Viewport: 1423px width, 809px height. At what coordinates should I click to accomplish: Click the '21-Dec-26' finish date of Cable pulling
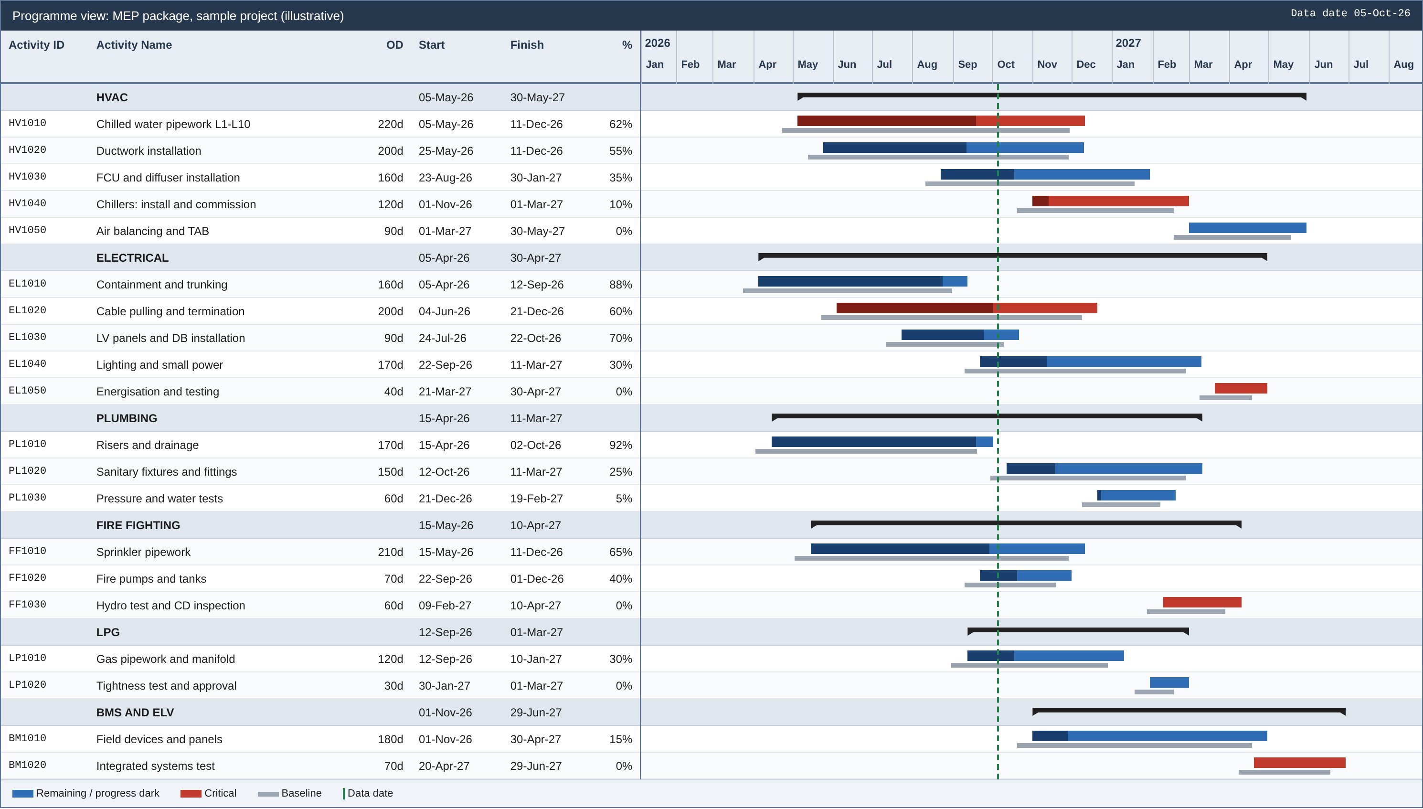coord(537,311)
